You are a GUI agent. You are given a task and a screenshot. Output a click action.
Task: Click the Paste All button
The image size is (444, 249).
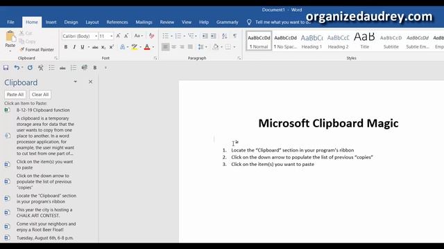pyautogui.click(x=15, y=95)
